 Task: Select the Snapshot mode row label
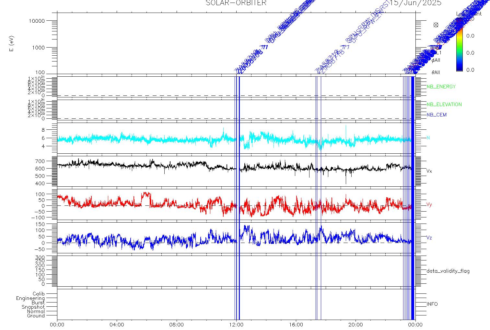click(33, 307)
